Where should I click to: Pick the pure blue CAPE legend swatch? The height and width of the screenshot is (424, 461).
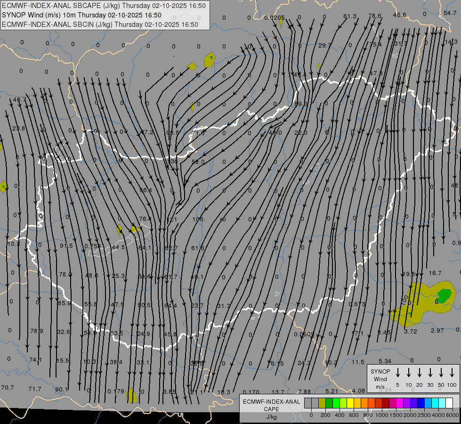(421, 403)
